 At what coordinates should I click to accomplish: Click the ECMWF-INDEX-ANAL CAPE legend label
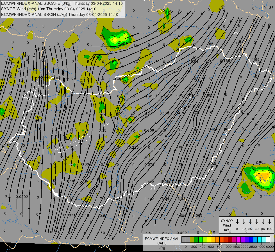[x=162, y=241]
